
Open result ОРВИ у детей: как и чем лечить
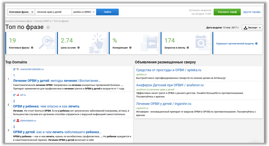[x=57, y=132]
